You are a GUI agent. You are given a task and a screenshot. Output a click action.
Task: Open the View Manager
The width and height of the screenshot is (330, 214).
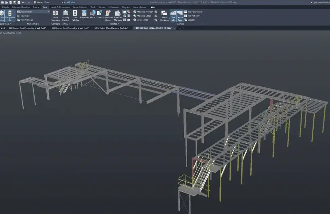coord(25,20)
